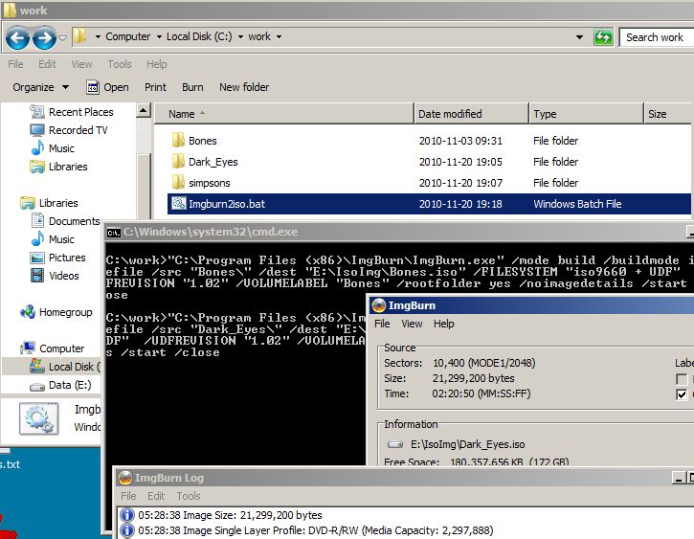The width and height of the screenshot is (694, 539).
Task: Click the Videos library icon
Action: point(37,276)
